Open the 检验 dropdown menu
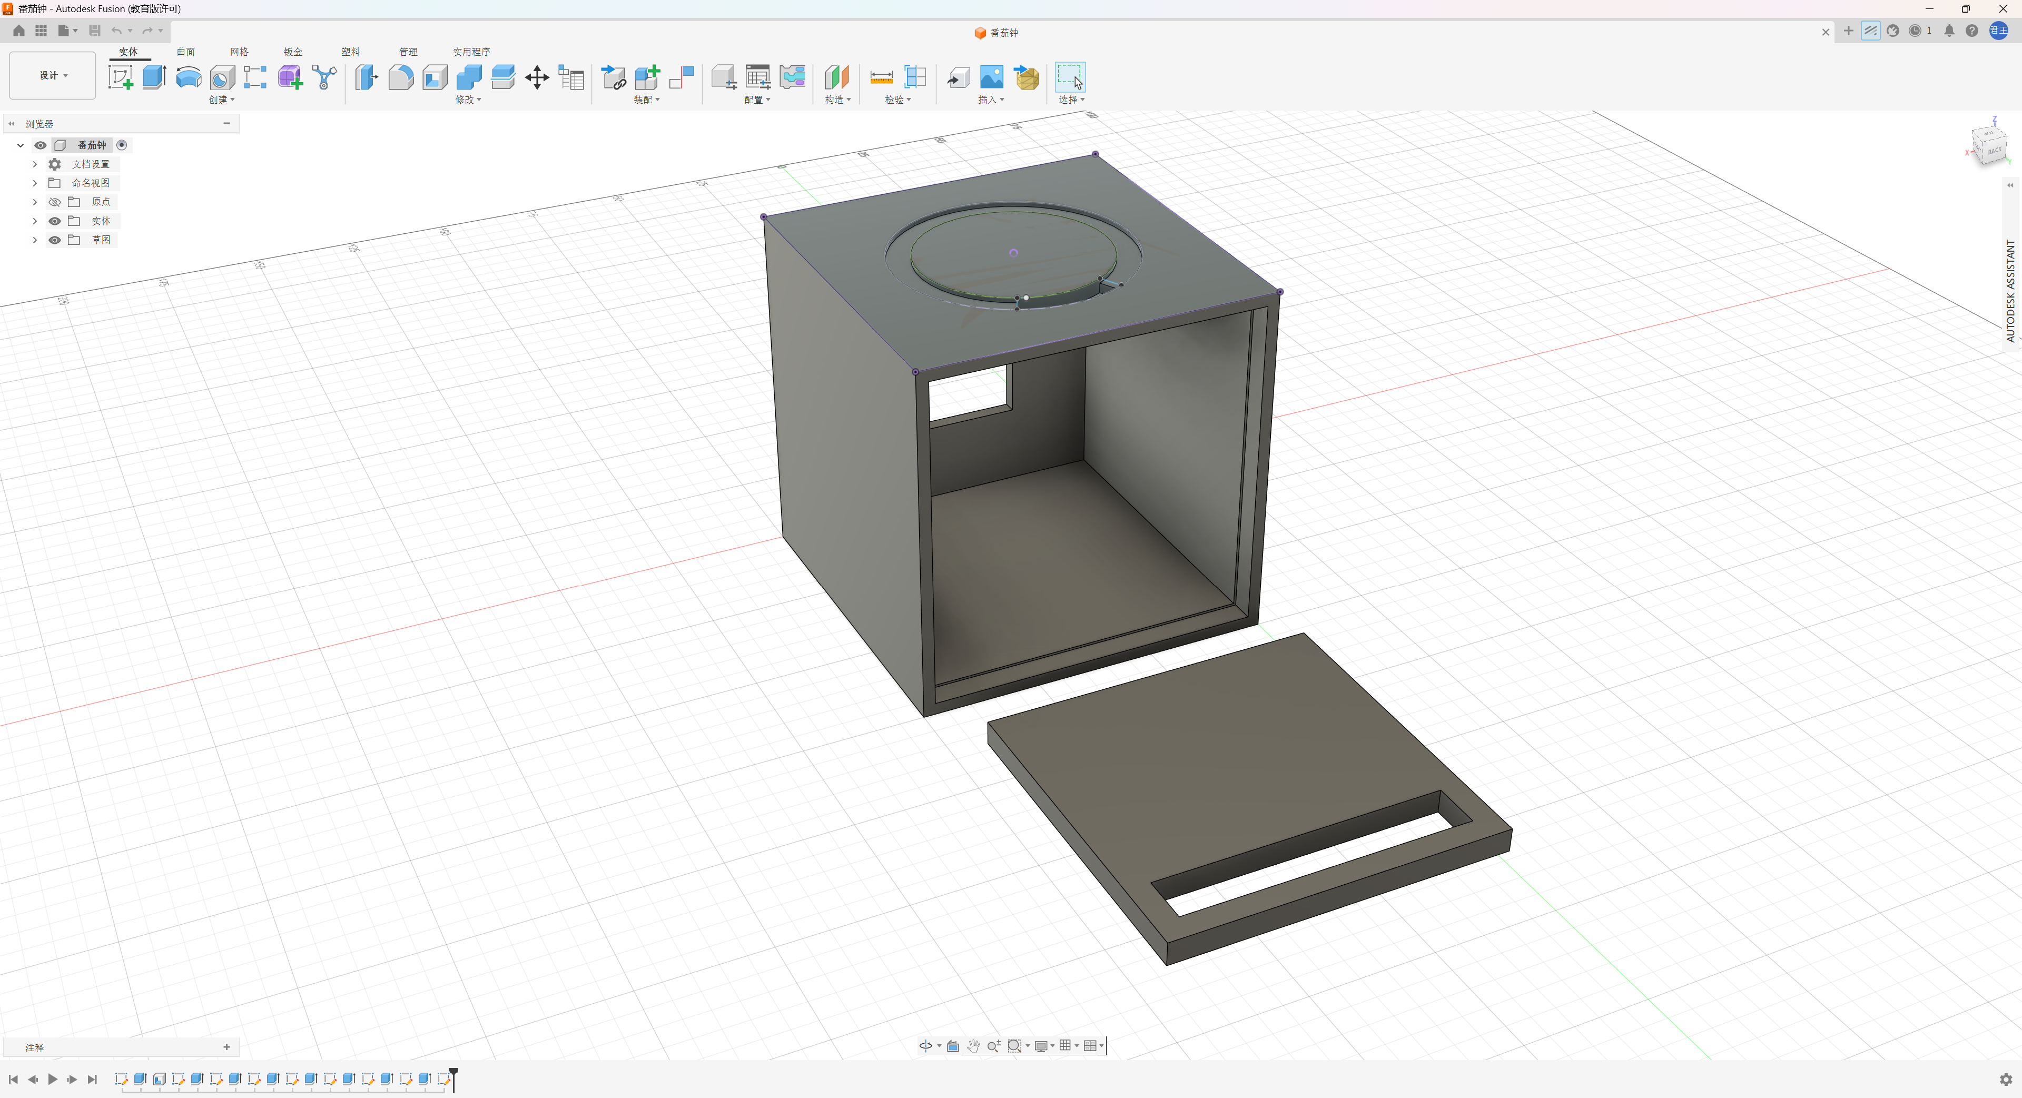This screenshot has width=2022, height=1098. (897, 100)
